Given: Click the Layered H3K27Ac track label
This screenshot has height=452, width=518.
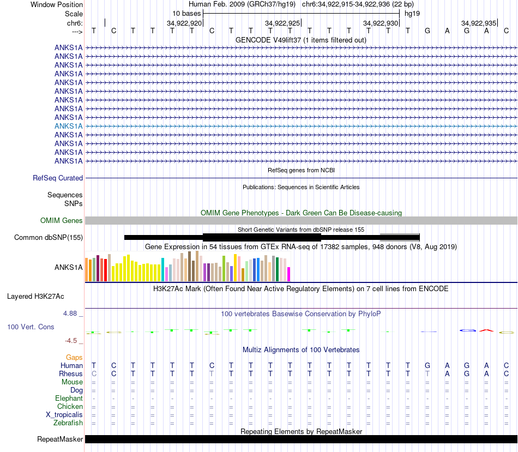Looking at the screenshot, I should coord(35,297).
